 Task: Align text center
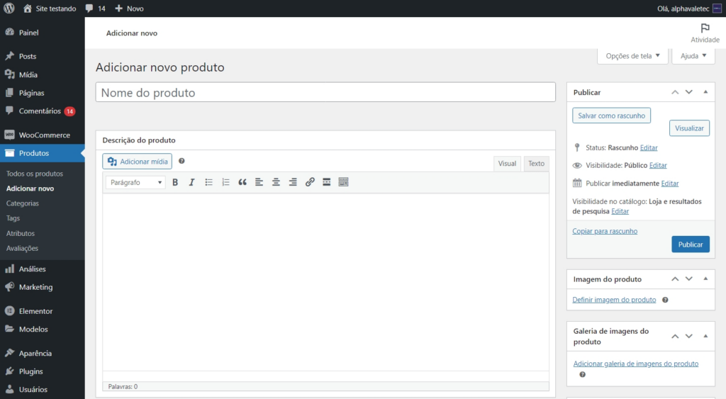tap(276, 182)
